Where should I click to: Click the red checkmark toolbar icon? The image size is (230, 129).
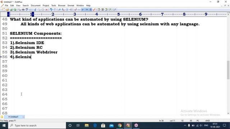pyautogui.click(x=94, y=10)
